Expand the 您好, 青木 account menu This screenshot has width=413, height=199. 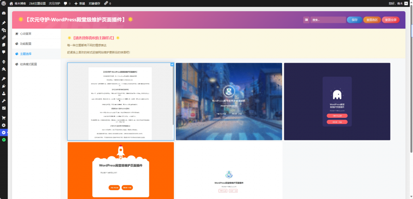(x=398, y=3)
